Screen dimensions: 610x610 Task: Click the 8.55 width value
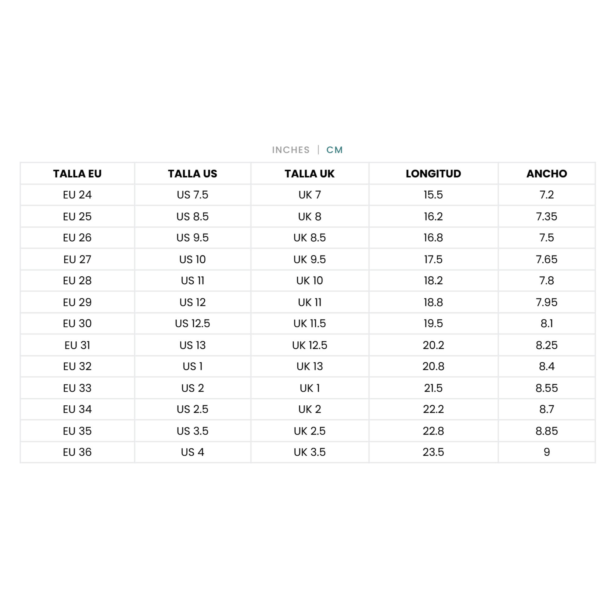(x=547, y=388)
